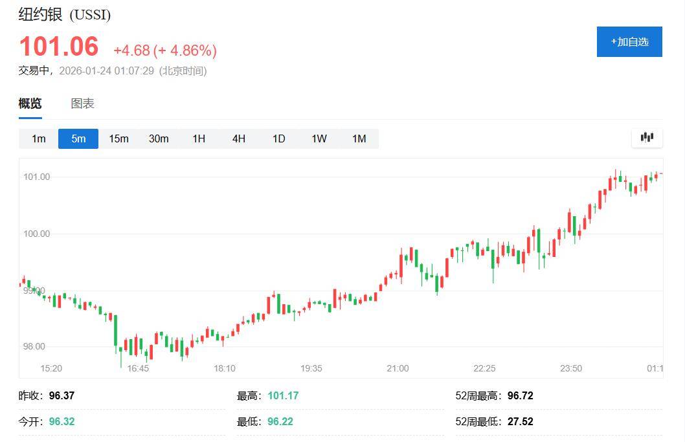Image resolution: width=685 pixels, height=442 pixels.
Task: Show the 1M monthly chart
Action: (359, 138)
